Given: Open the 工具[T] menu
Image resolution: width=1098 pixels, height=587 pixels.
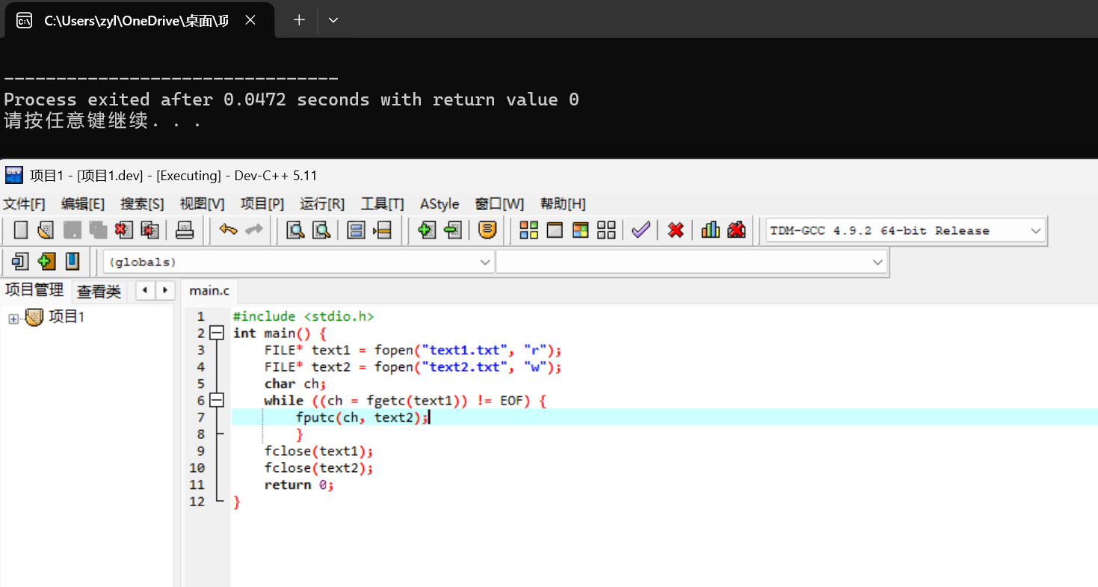Looking at the screenshot, I should 383,204.
